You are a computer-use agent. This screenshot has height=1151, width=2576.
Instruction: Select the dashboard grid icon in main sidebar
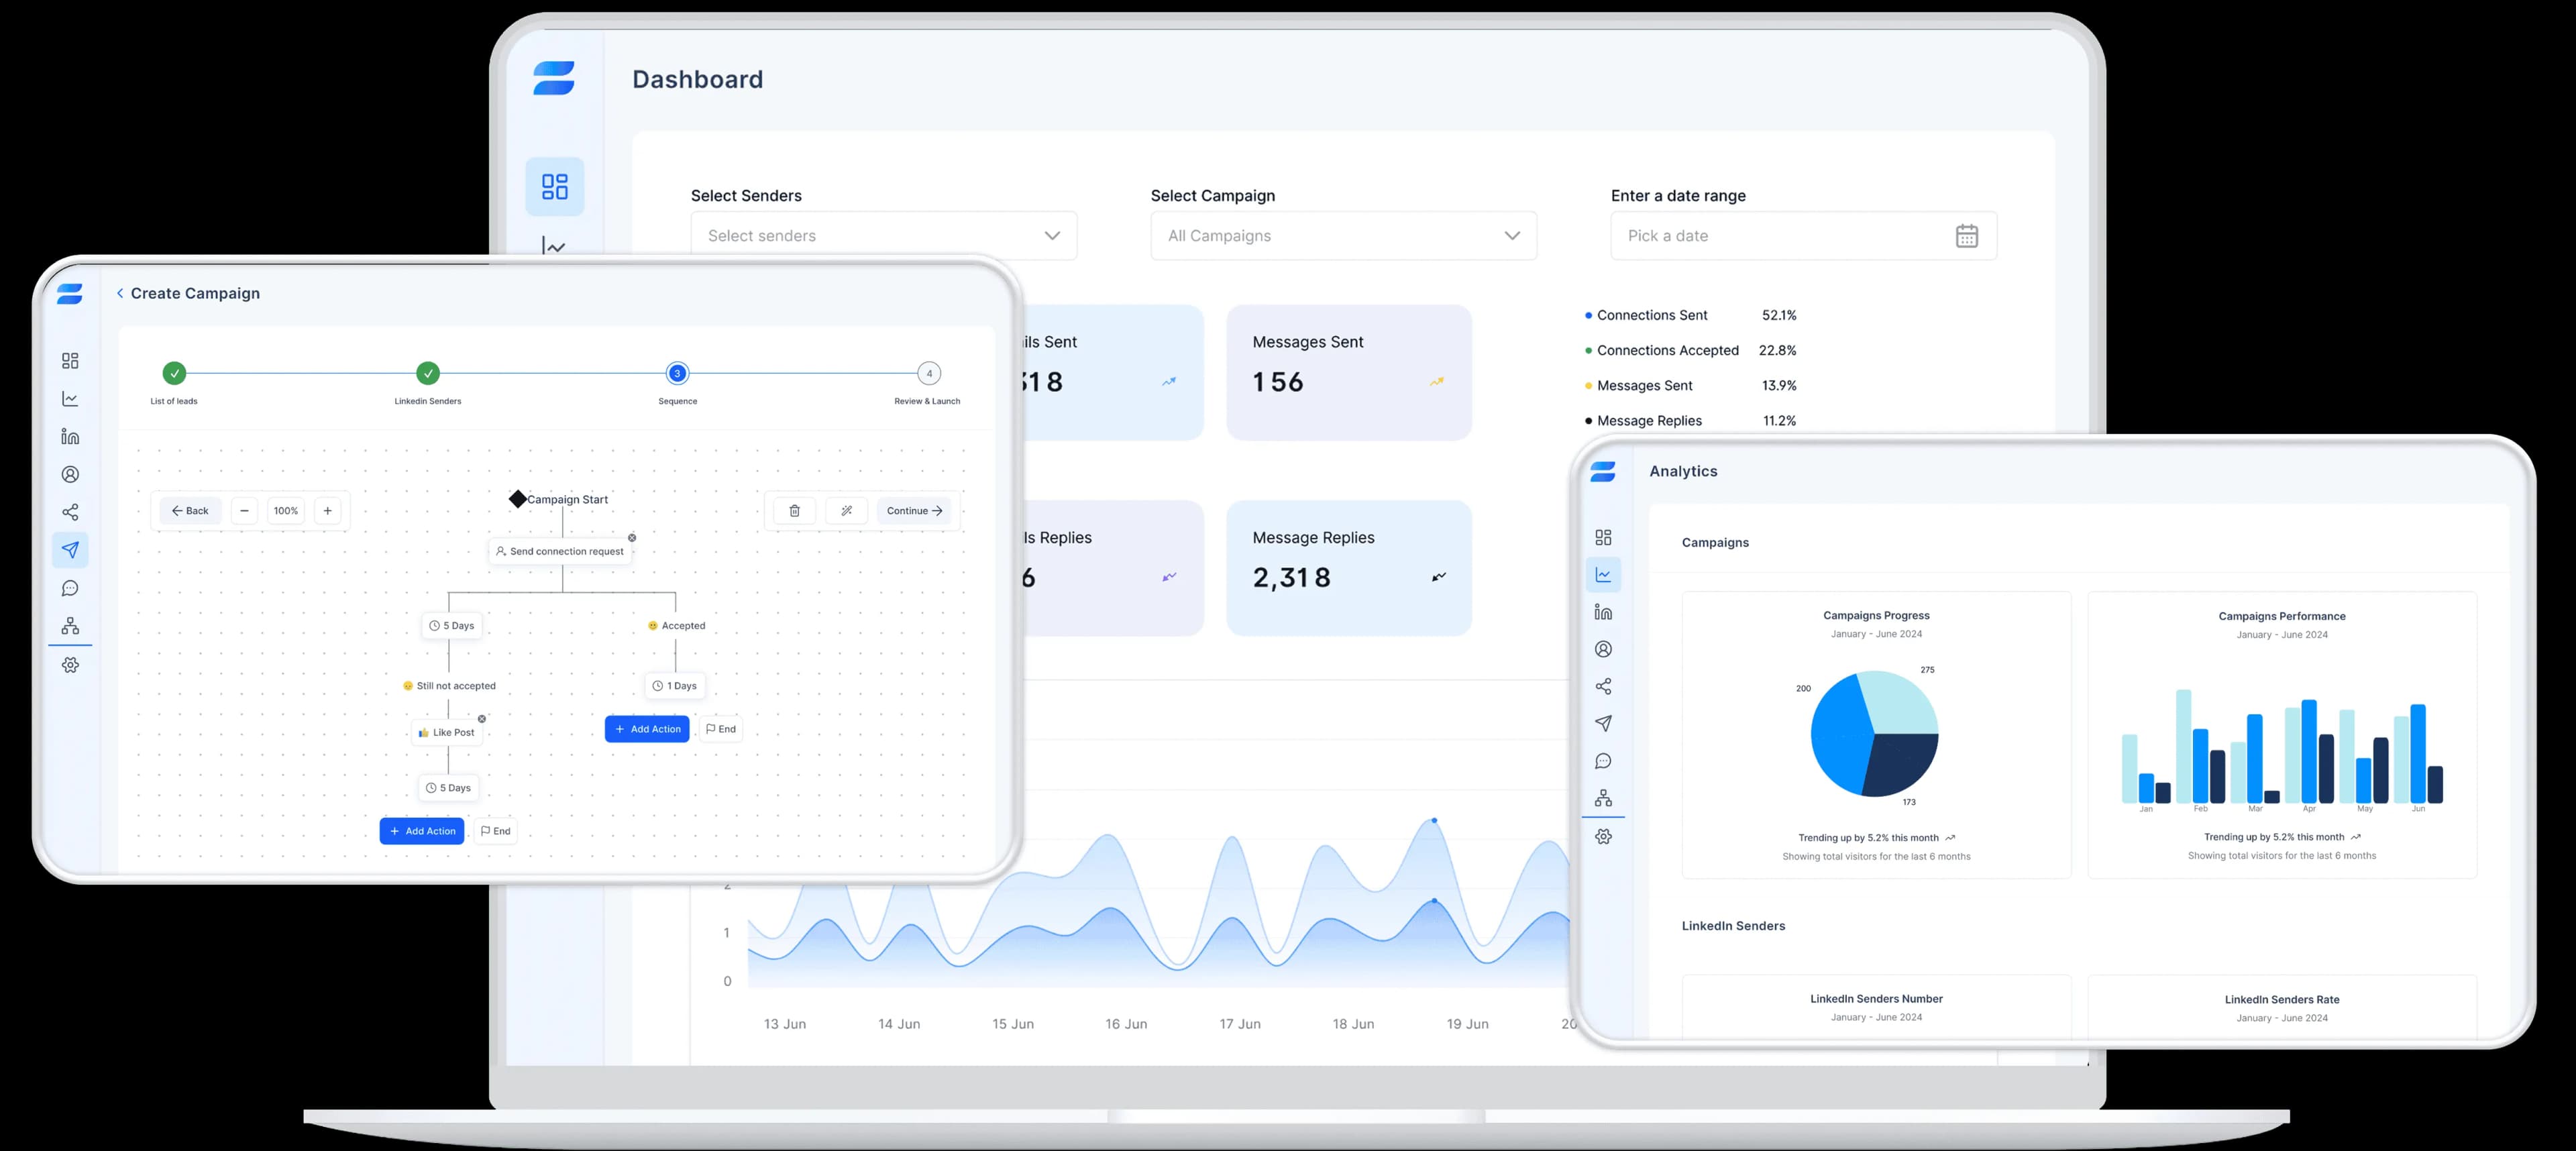tap(555, 187)
